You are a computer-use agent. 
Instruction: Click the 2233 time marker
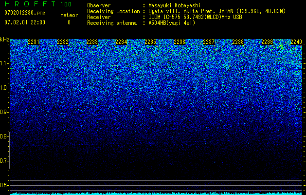point(92,42)
